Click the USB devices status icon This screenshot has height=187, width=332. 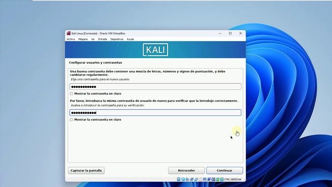(x=196, y=179)
